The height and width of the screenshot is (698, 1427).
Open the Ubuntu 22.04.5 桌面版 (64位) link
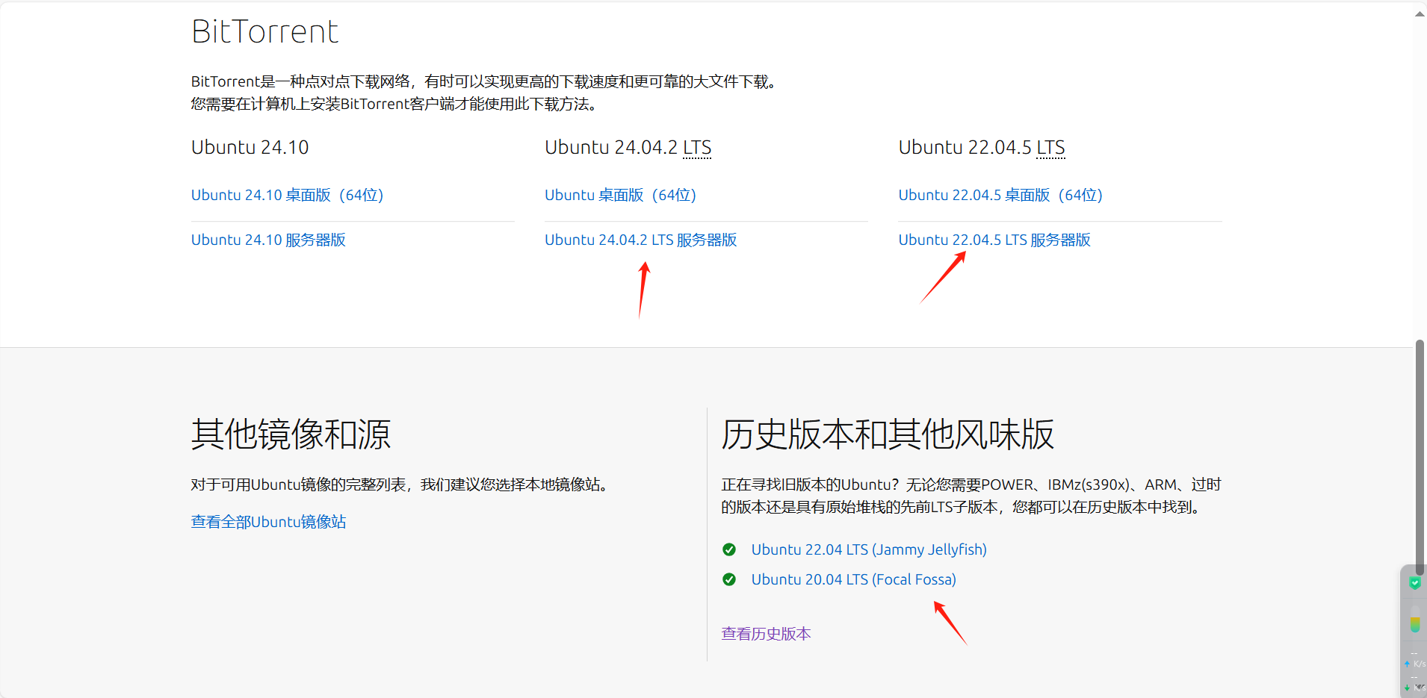(1000, 195)
